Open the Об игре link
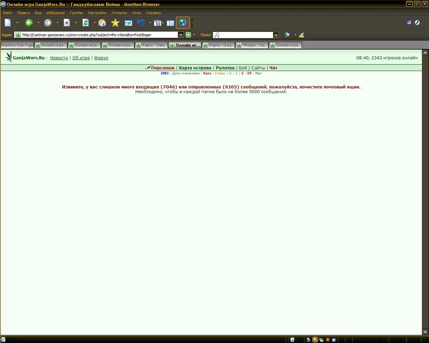Image resolution: width=429 pixels, height=343 pixels. [81, 58]
